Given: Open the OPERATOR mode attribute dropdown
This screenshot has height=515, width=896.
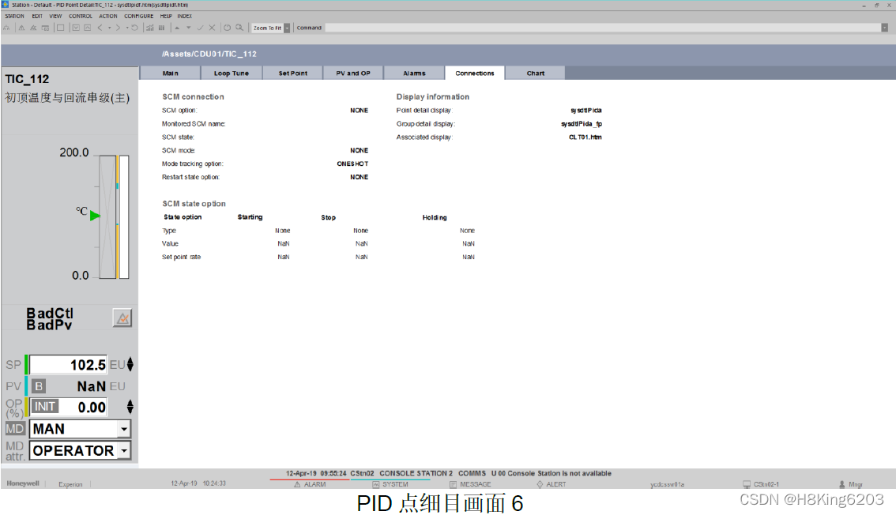Looking at the screenshot, I should click(x=124, y=450).
